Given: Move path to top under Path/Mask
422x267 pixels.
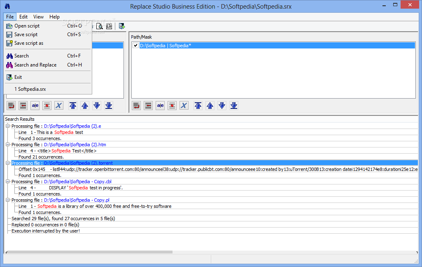Looking at the screenshot, I should (198, 106).
